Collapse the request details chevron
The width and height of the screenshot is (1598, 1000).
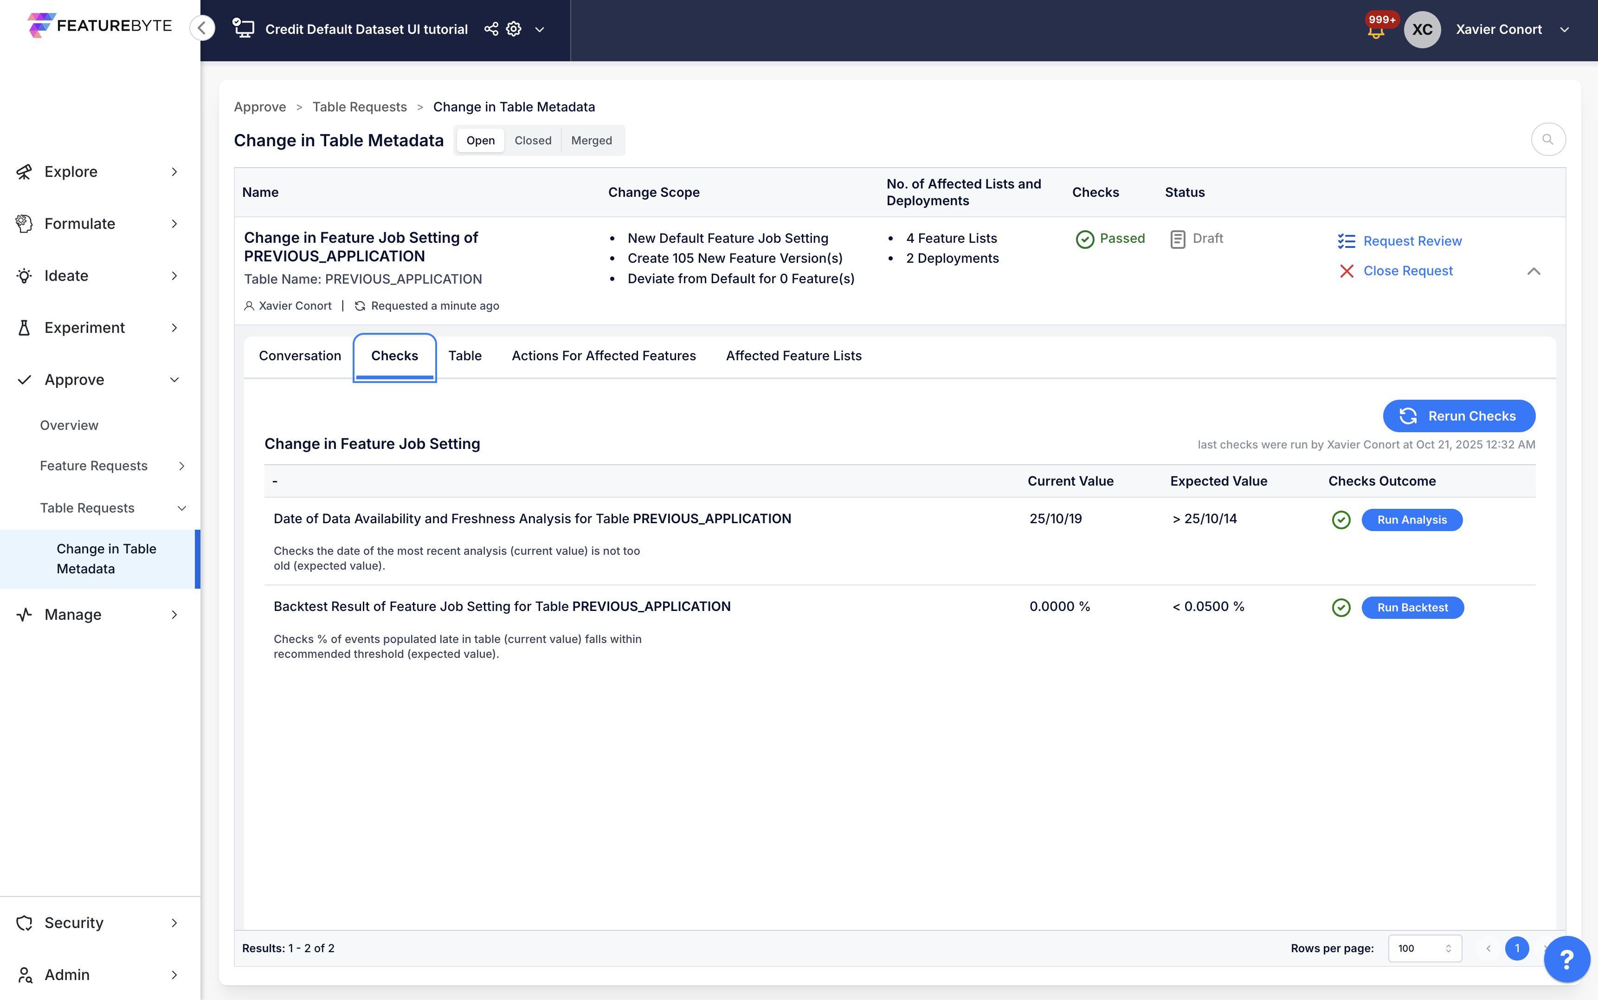(1533, 271)
